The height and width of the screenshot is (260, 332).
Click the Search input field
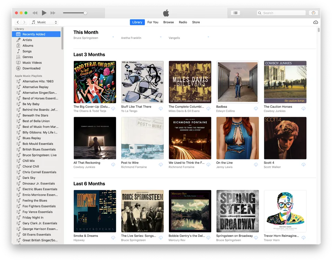point(281,13)
